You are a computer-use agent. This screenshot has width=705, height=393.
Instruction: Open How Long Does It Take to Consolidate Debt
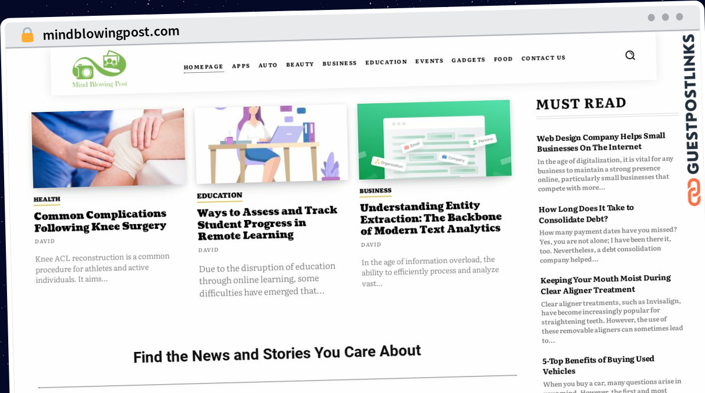coord(586,214)
